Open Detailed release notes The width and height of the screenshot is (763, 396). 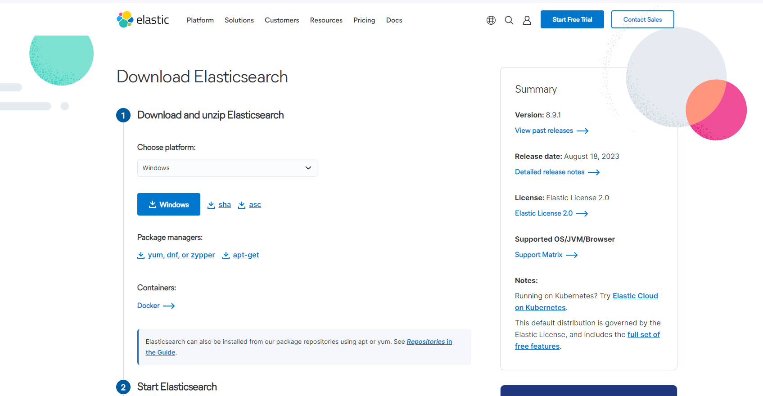tap(550, 172)
